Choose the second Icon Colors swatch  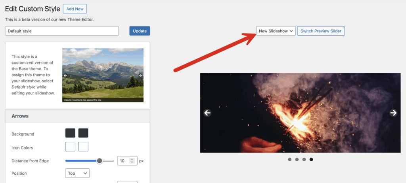click(x=83, y=147)
